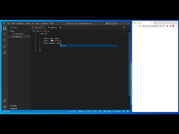The height and width of the screenshot is (134, 179).
Task: Open the File menu
Action: click(8, 23)
